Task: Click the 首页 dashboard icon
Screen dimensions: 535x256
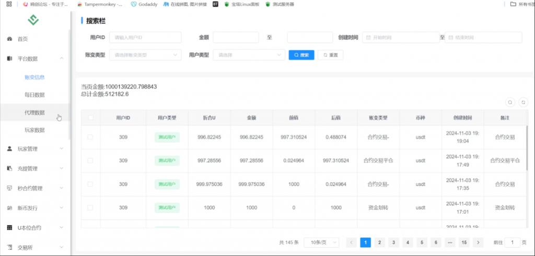Action: click(x=9, y=39)
